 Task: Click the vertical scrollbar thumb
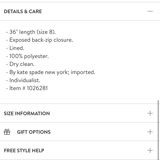pos(158,130)
